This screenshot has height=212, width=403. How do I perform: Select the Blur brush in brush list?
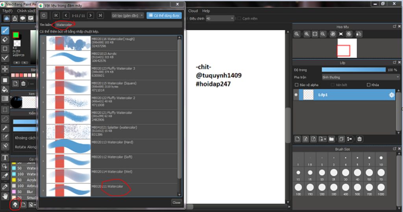pyautogui.click(x=24, y=192)
